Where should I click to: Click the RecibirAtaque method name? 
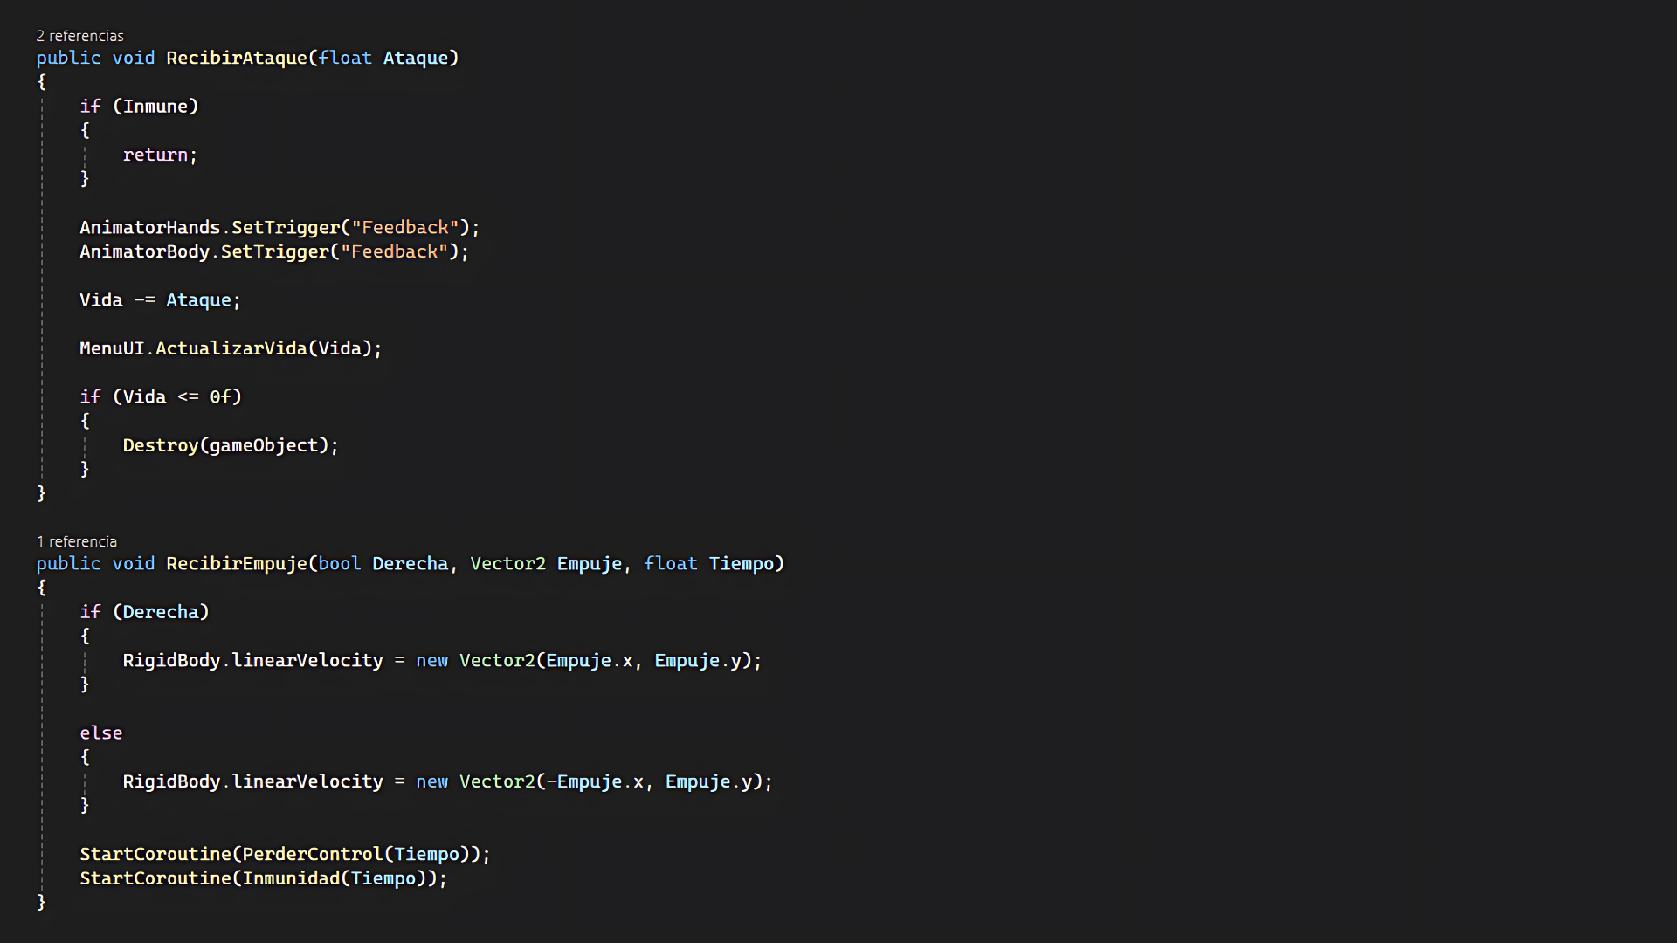coord(236,58)
